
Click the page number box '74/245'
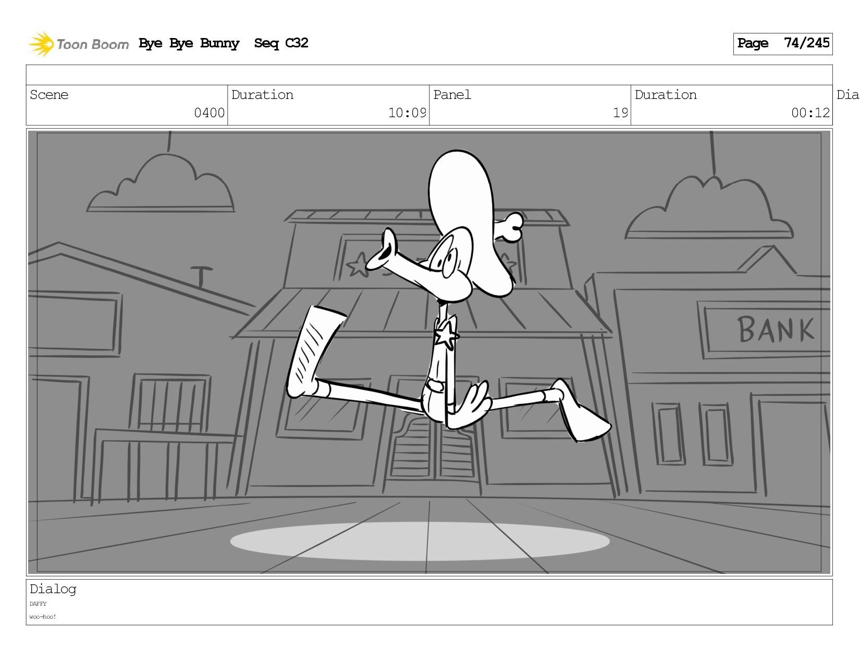pos(782,44)
